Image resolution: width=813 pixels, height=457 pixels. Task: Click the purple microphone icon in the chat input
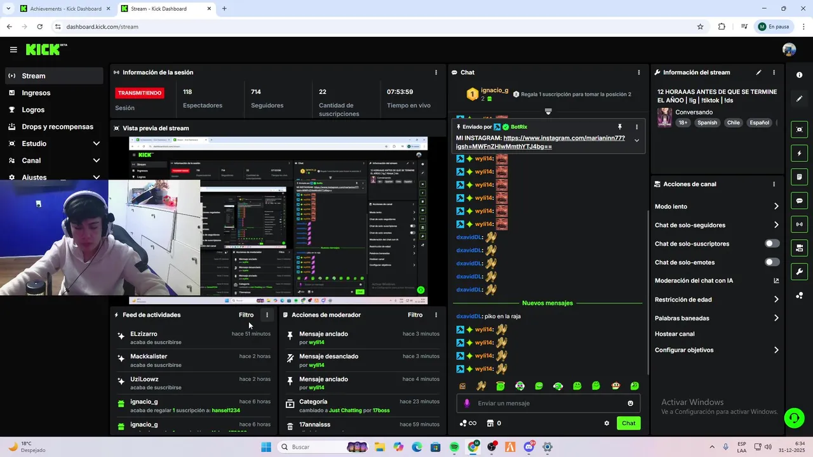click(x=467, y=403)
